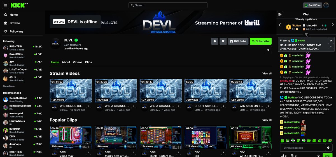Viewport: 336px width, 157px height.
Task: Open DeenTheGreat in Recommended
Action: coord(22,100)
